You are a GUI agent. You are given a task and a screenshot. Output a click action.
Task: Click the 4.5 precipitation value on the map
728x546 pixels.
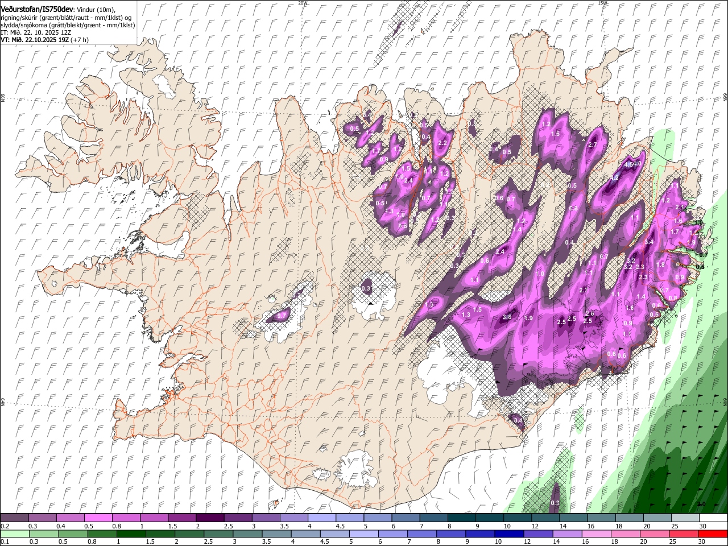(629, 164)
